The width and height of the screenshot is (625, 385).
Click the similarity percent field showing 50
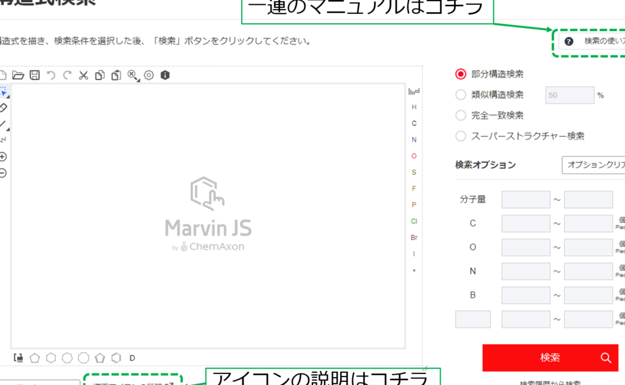[569, 95]
